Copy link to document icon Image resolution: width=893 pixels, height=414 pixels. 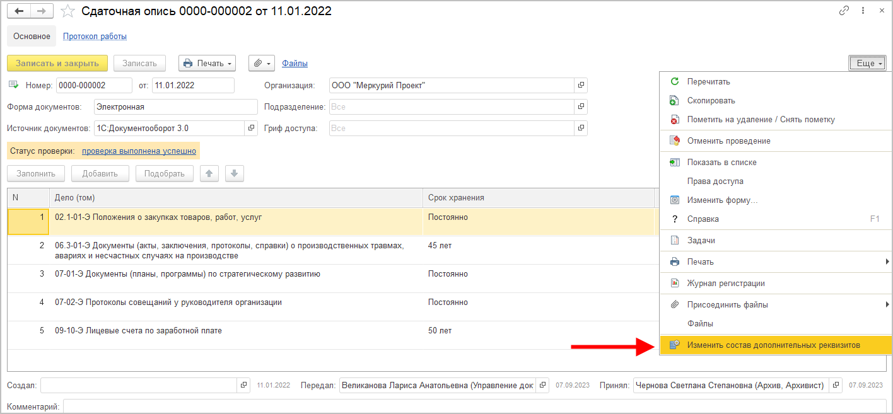[x=844, y=11]
